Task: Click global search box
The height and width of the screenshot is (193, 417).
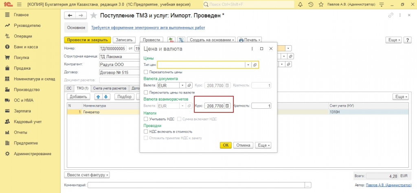Action: (248, 4)
